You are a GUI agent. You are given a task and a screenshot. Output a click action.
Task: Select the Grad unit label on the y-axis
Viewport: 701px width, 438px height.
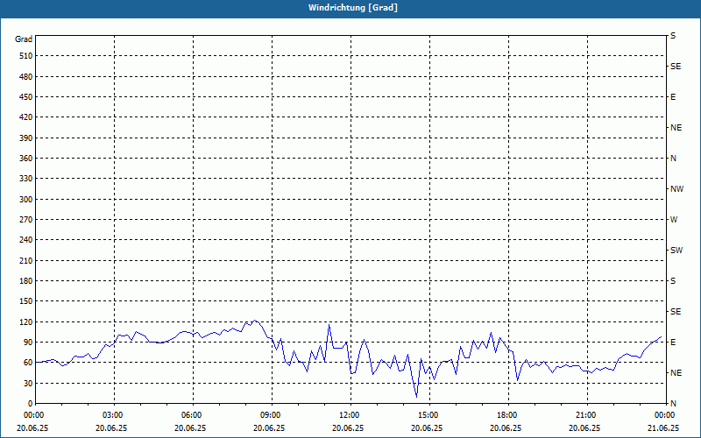(x=24, y=39)
